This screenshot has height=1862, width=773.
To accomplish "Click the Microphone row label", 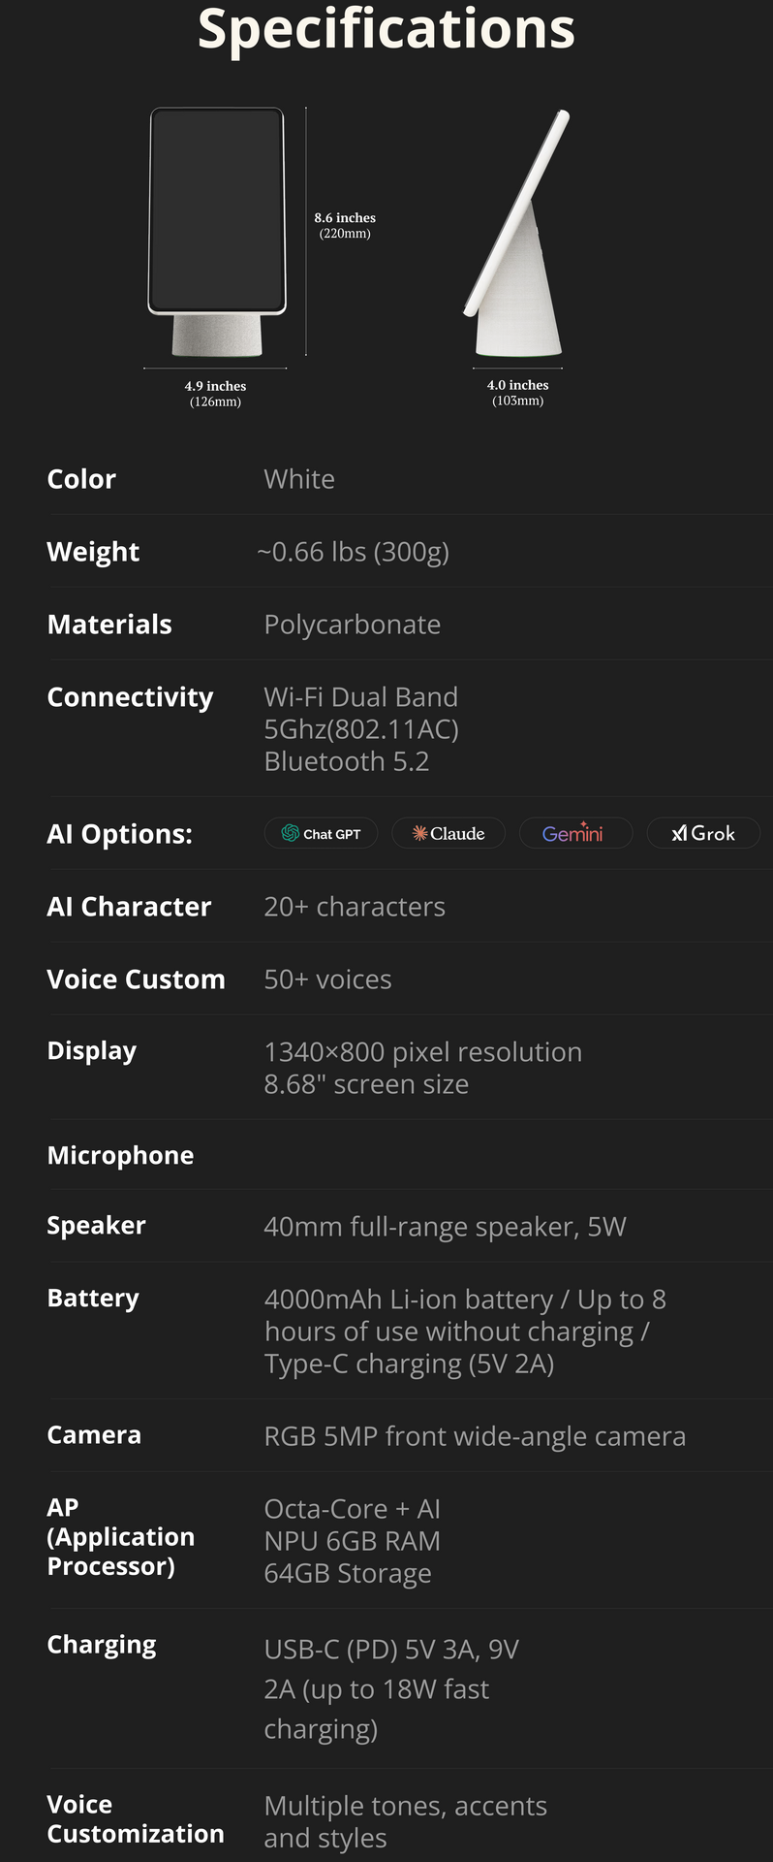I will [120, 1155].
